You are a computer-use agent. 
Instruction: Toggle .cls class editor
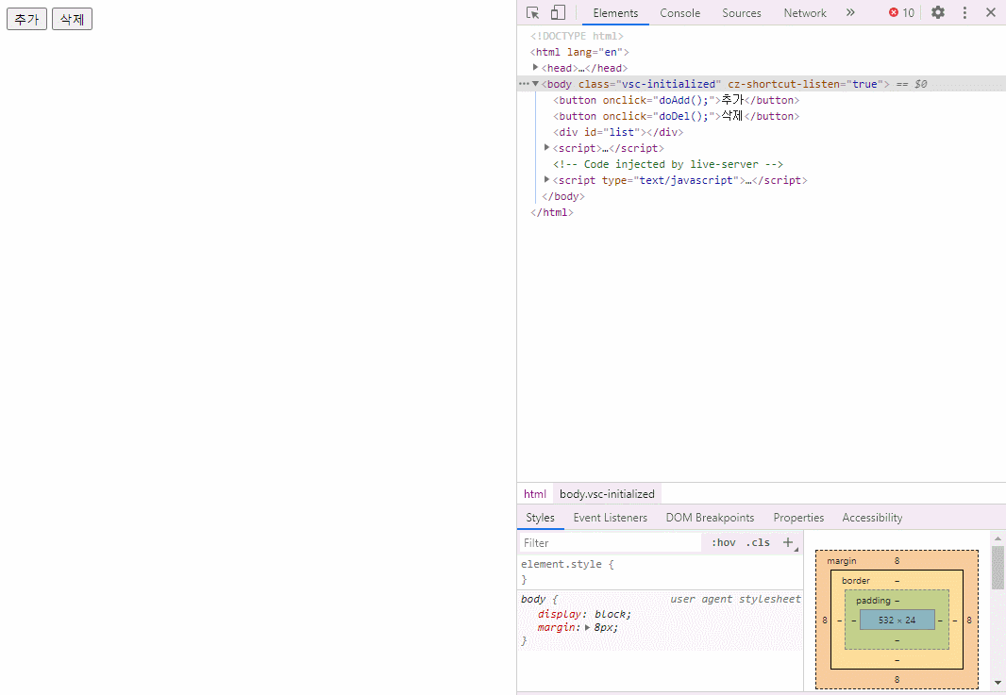pos(758,542)
